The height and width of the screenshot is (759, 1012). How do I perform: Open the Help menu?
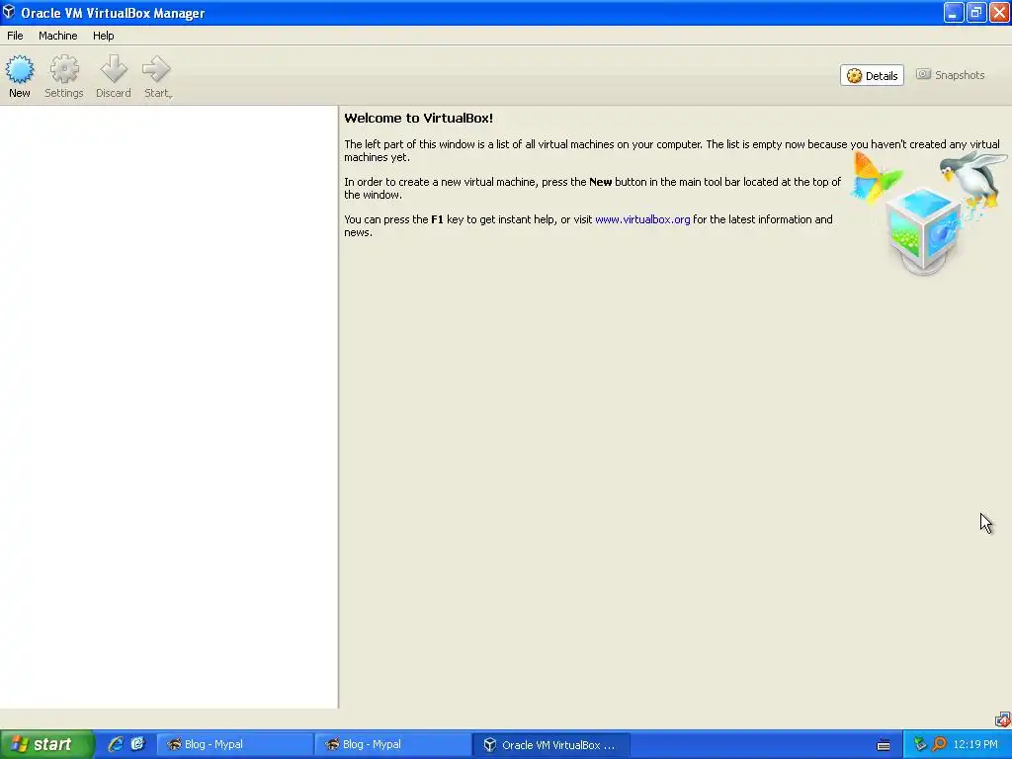tap(103, 36)
